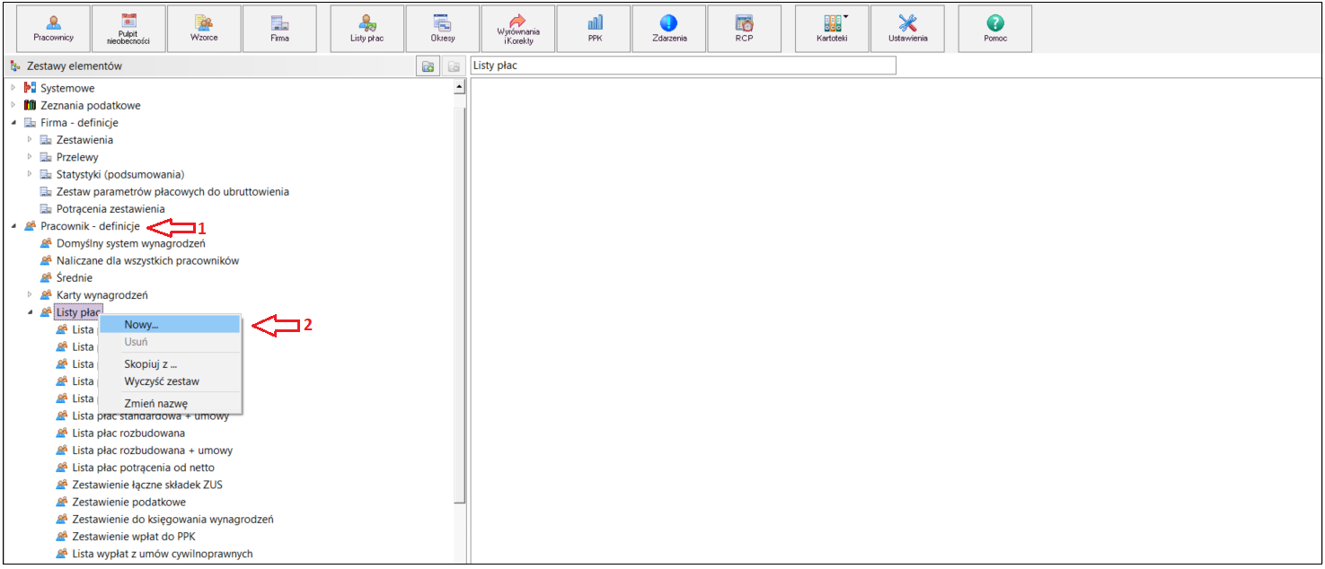Open the PPK chart icon
Screen dimensions: 1325x569
(594, 29)
